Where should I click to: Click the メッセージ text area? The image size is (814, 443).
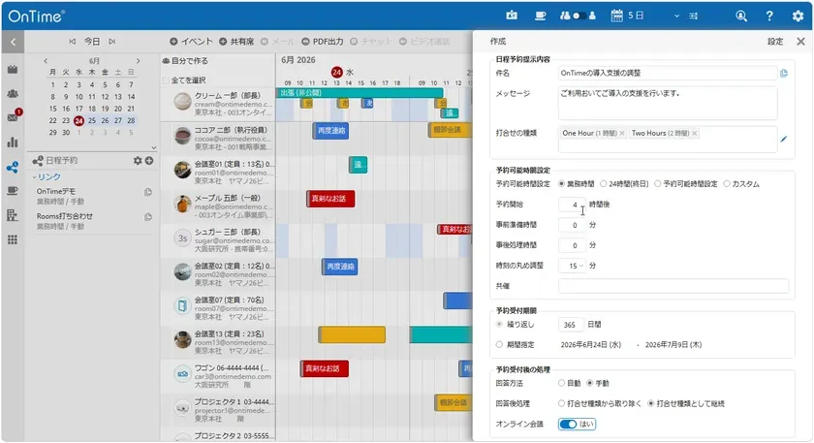pos(668,103)
